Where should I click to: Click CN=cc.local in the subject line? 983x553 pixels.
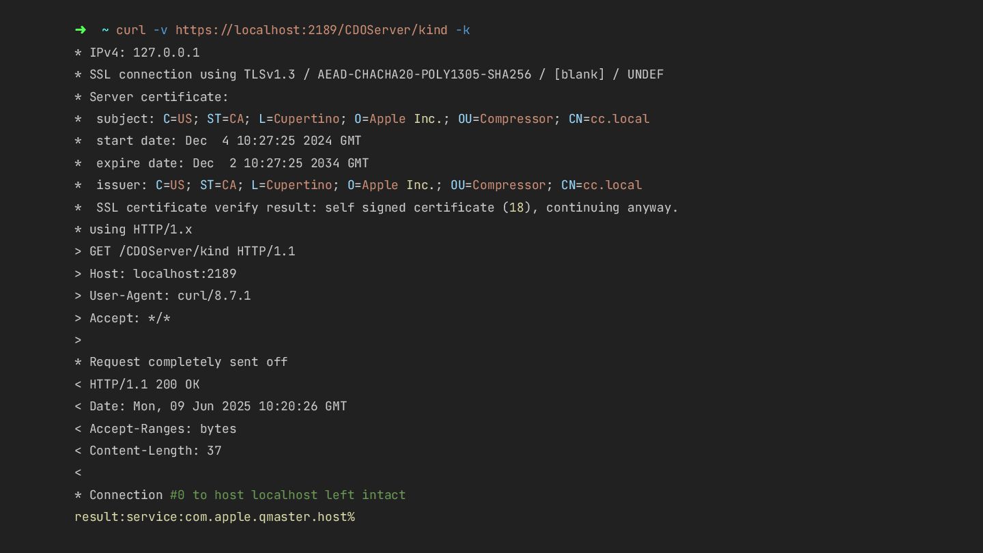609,119
